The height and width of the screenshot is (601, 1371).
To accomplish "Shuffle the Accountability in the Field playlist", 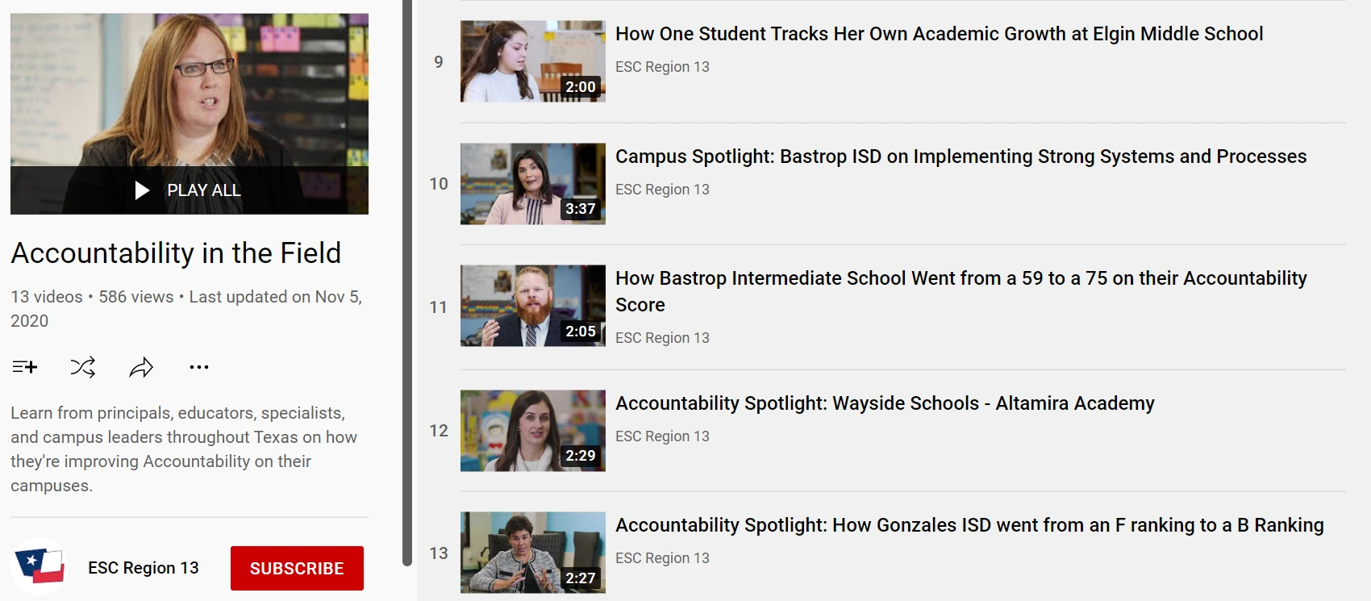I will (83, 367).
